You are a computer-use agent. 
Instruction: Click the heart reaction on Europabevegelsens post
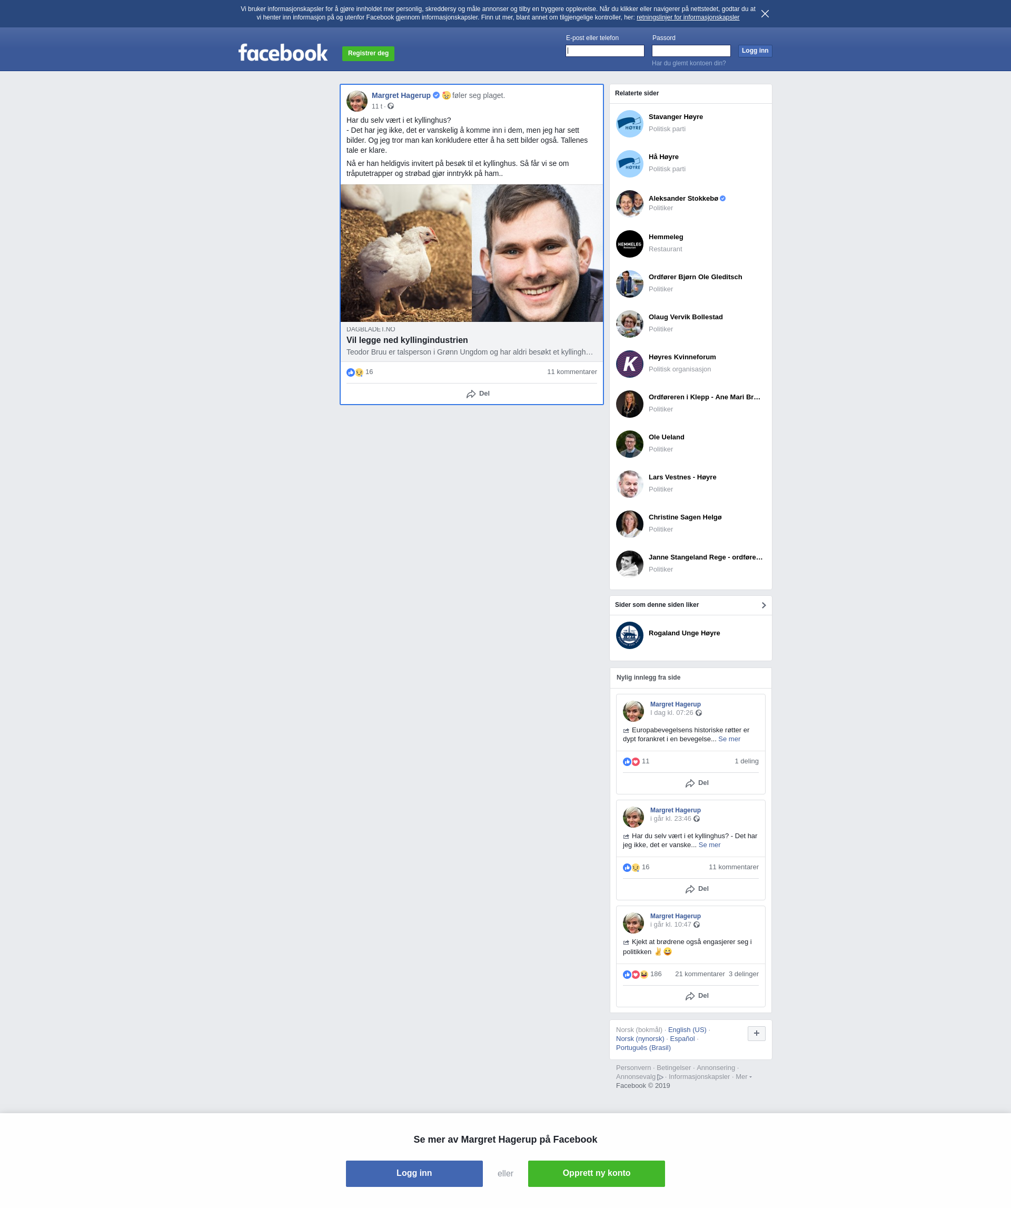[x=636, y=762]
